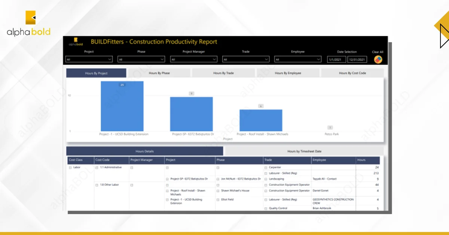This screenshot has height=235, width=449.
Task: Switch to the Hours By Employee tab
Action: point(288,73)
